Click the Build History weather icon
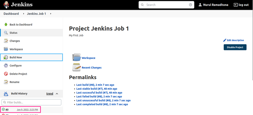The image size is (253, 115). [x=6, y=94]
